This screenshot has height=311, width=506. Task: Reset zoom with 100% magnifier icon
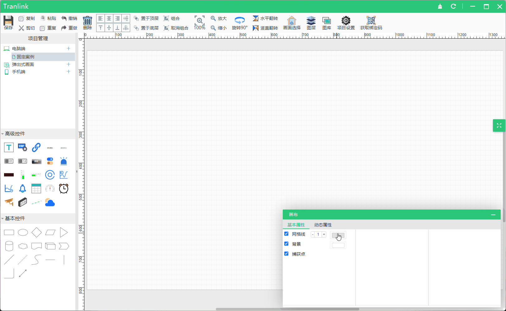[x=200, y=21]
